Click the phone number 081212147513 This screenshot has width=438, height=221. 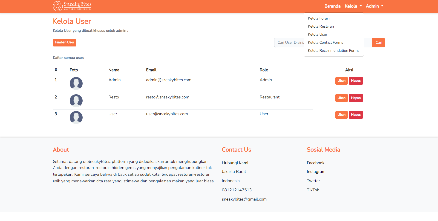click(x=237, y=190)
